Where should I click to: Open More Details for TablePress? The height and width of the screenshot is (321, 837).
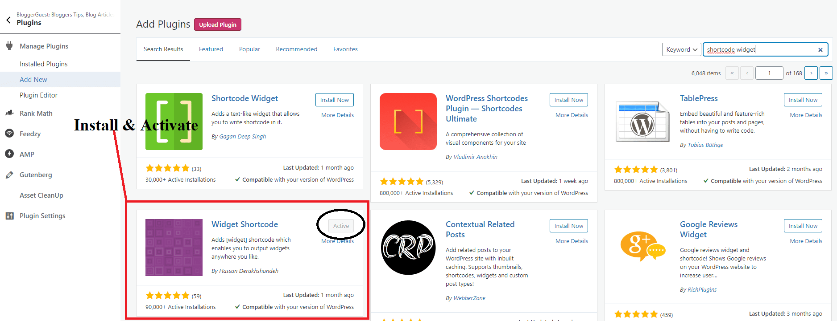[806, 115]
